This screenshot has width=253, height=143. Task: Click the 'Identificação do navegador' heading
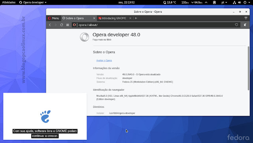point(109,90)
